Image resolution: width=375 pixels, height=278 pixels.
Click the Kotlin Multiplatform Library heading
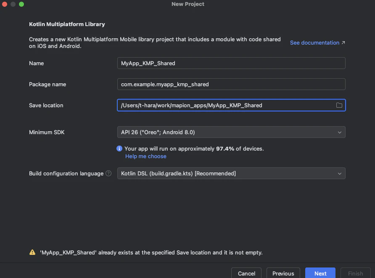(67, 24)
